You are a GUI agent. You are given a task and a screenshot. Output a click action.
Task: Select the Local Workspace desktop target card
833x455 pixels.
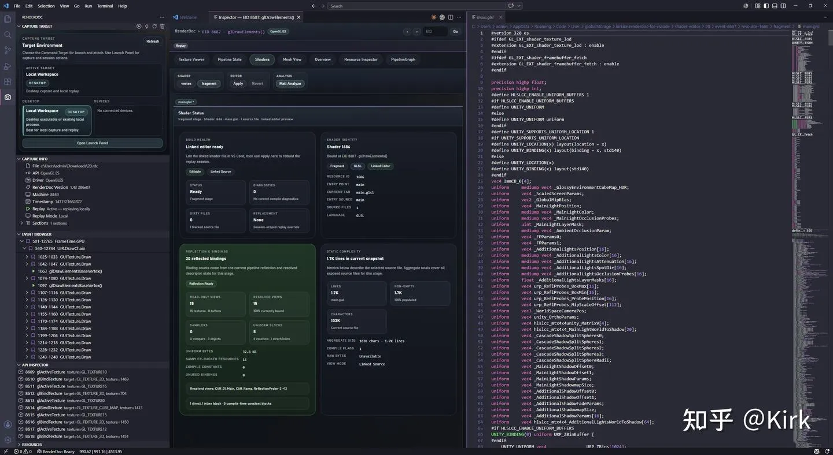click(x=57, y=120)
